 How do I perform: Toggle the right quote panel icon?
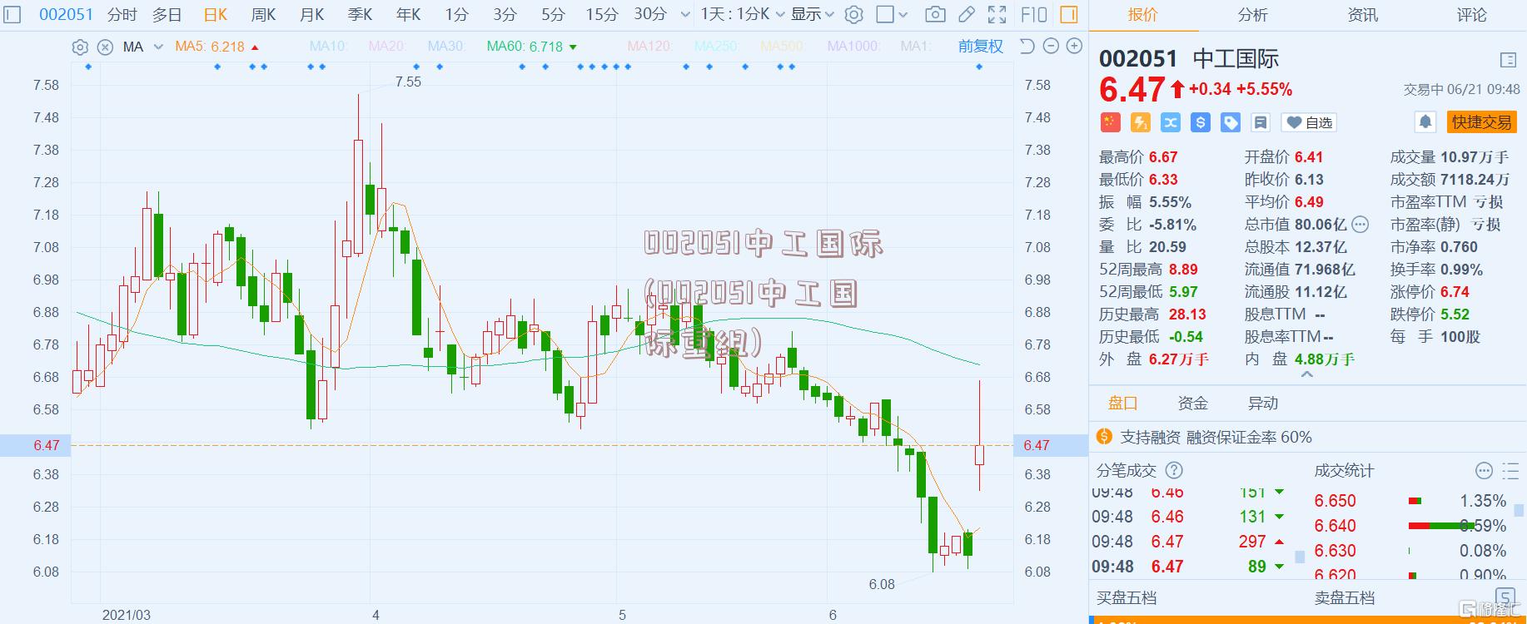[x=1069, y=14]
